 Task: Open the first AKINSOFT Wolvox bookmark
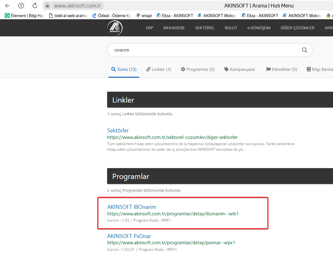point(217,16)
